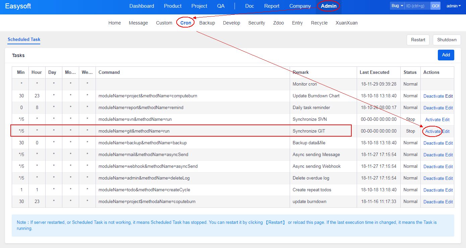
Task: Click the ID search input field
Action: click(x=417, y=6)
